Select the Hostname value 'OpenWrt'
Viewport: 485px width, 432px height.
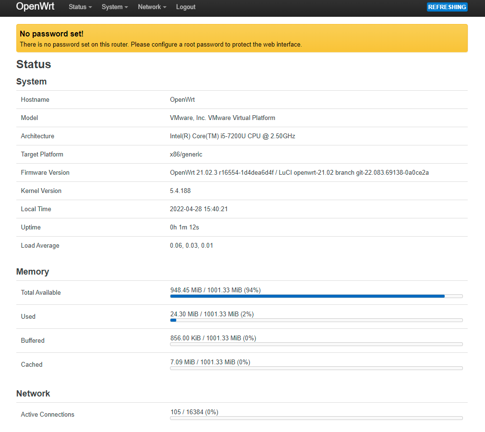pyautogui.click(x=182, y=99)
